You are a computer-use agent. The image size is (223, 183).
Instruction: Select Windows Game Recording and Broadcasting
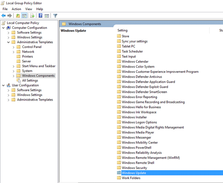tap(153, 102)
